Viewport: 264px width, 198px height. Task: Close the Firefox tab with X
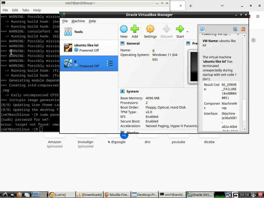[181, 6]
